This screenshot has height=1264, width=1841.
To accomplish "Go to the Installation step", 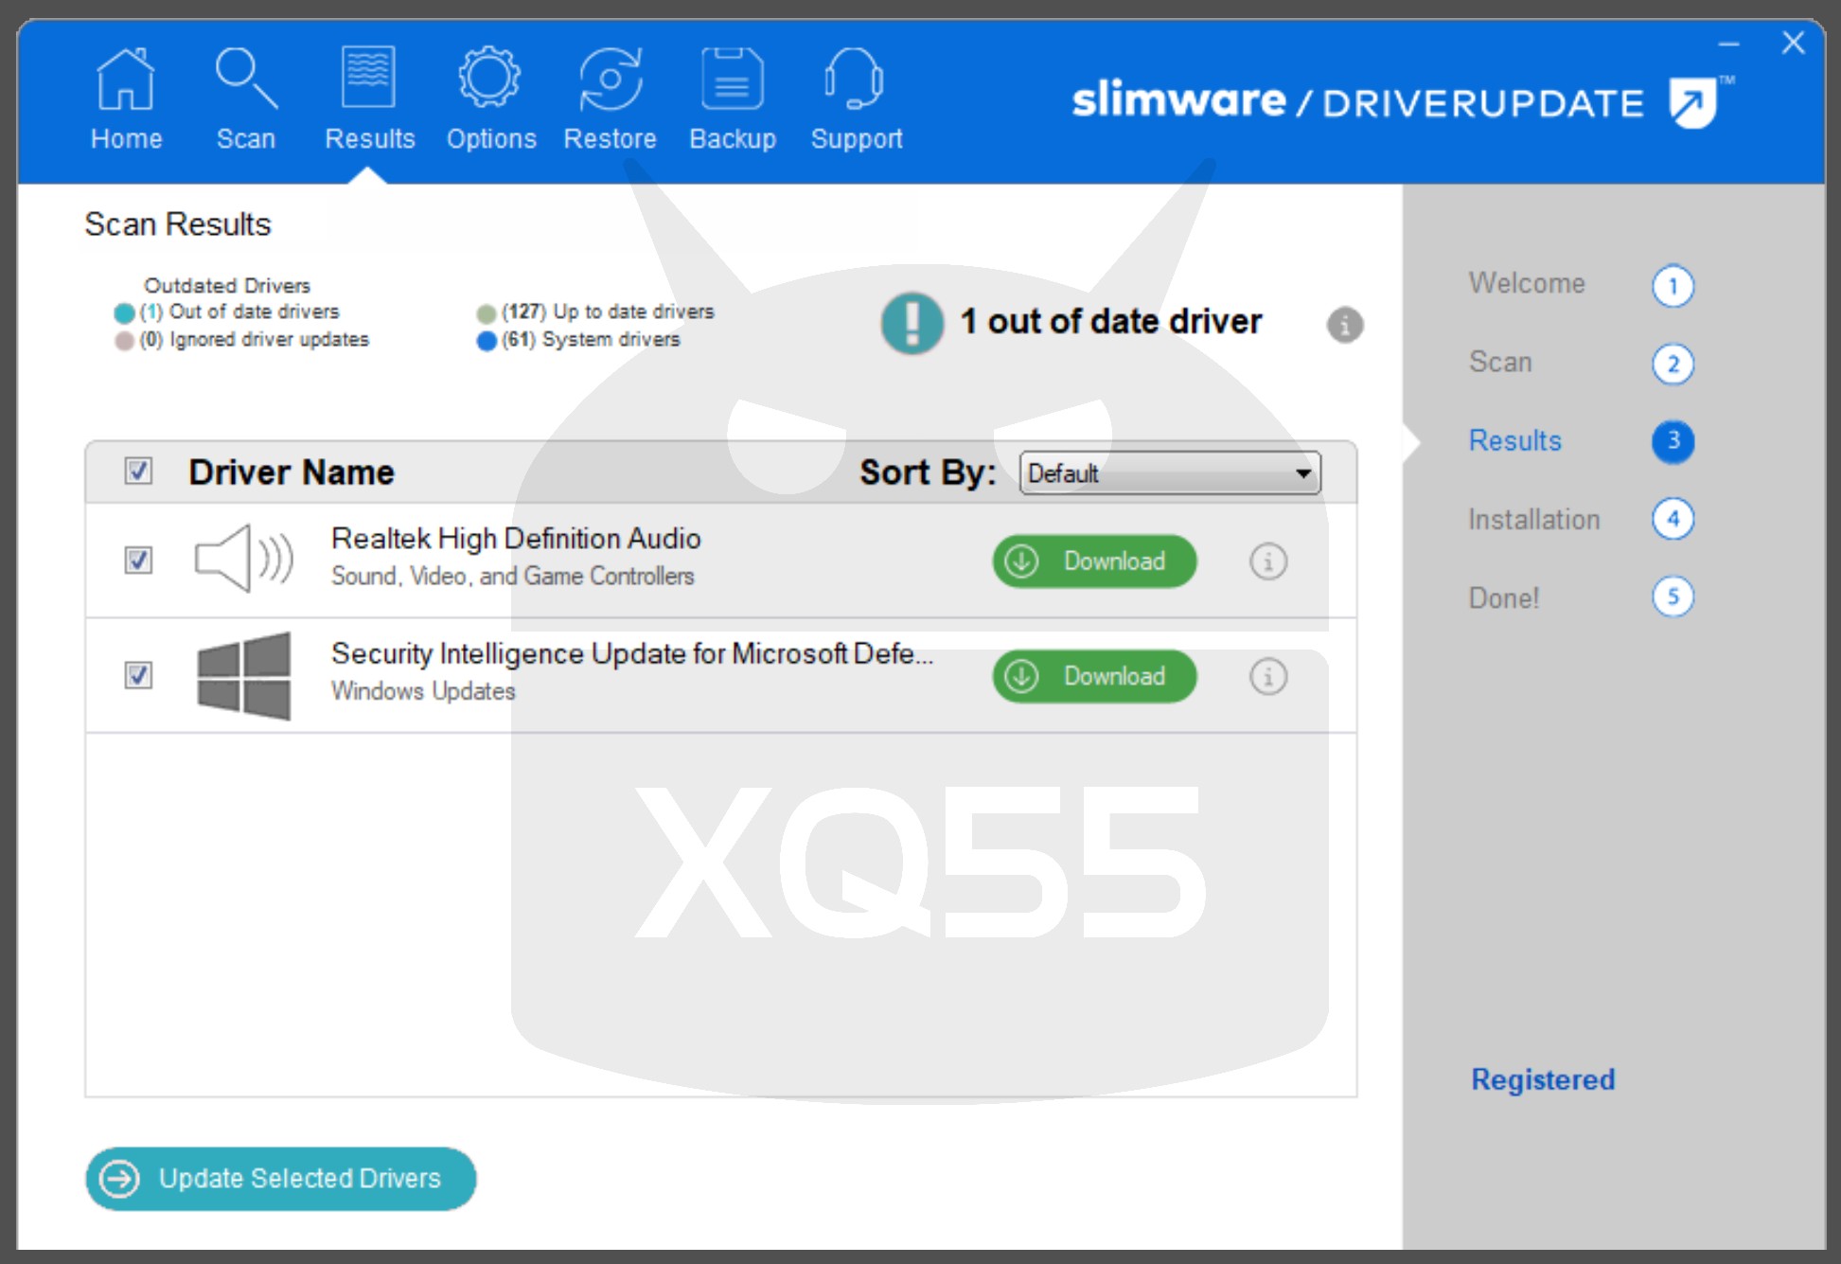I will pos(1533,519).
